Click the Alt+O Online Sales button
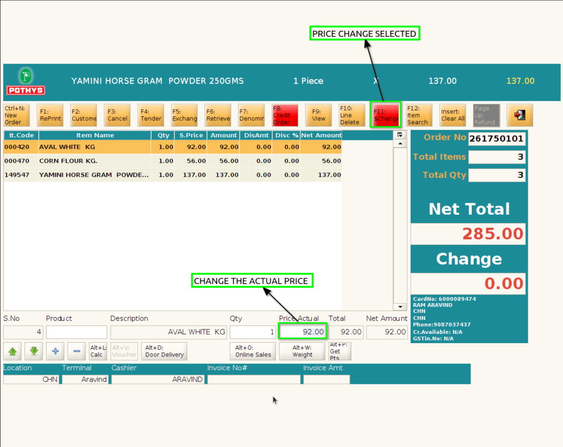 click(x=253, y=351)
